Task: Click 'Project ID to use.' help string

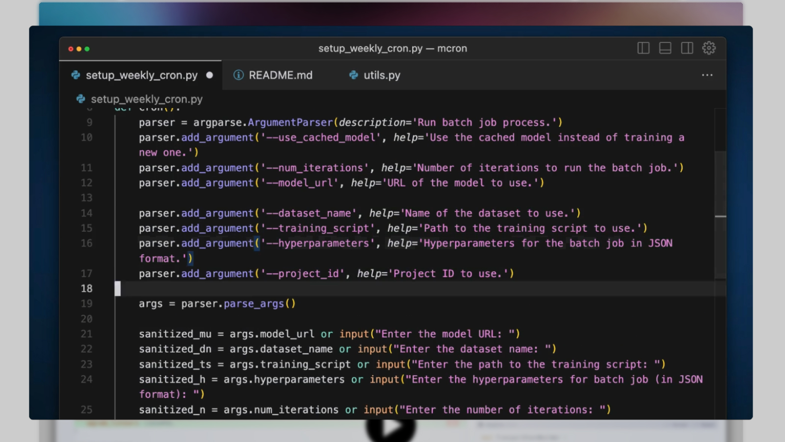Action: pyautogui.click(x=448, y=274)
